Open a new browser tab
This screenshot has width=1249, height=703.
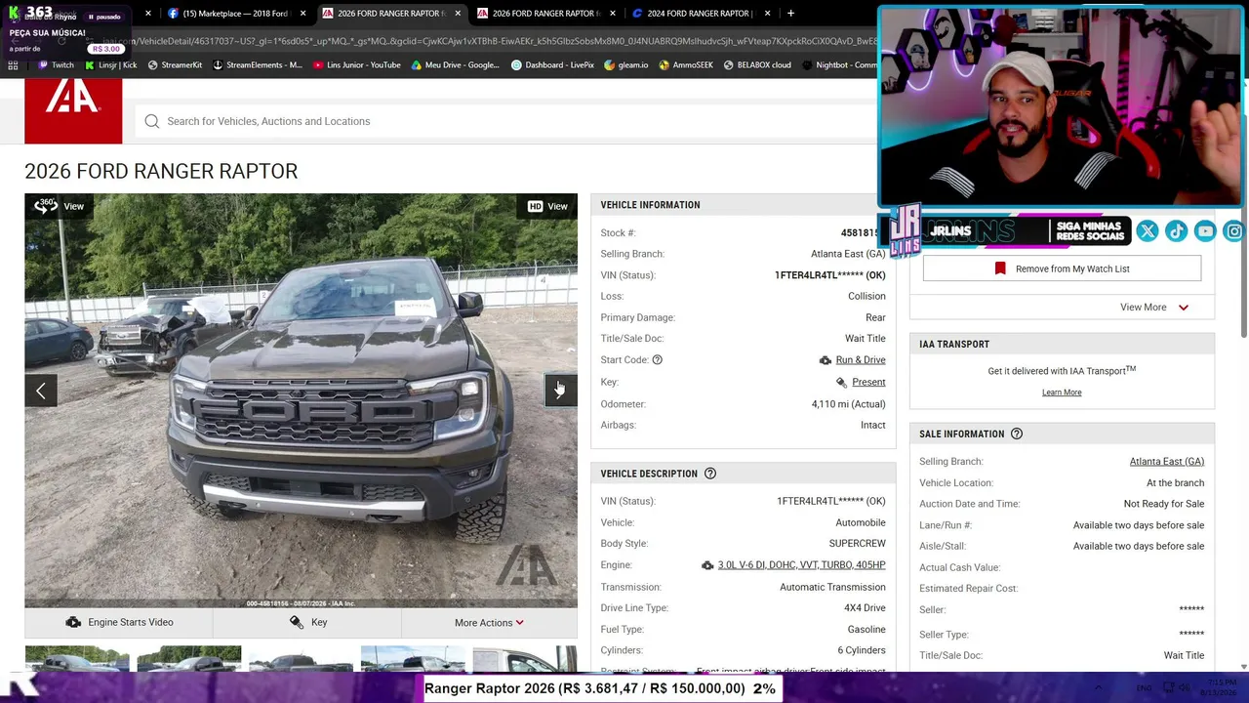coord(790,14)
